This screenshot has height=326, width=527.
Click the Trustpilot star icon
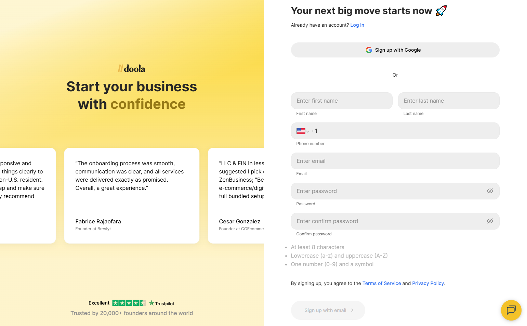click(151, 303)
